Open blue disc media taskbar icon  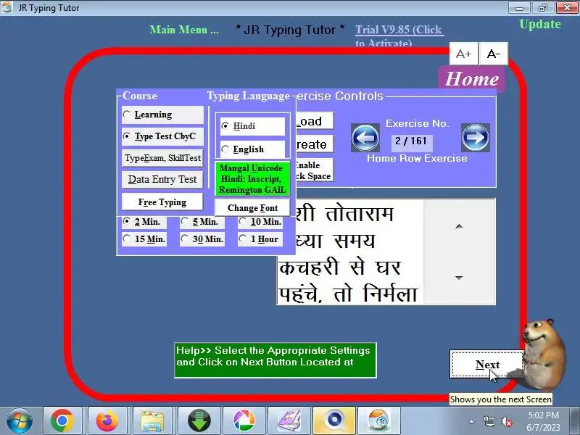click(334, 420)
